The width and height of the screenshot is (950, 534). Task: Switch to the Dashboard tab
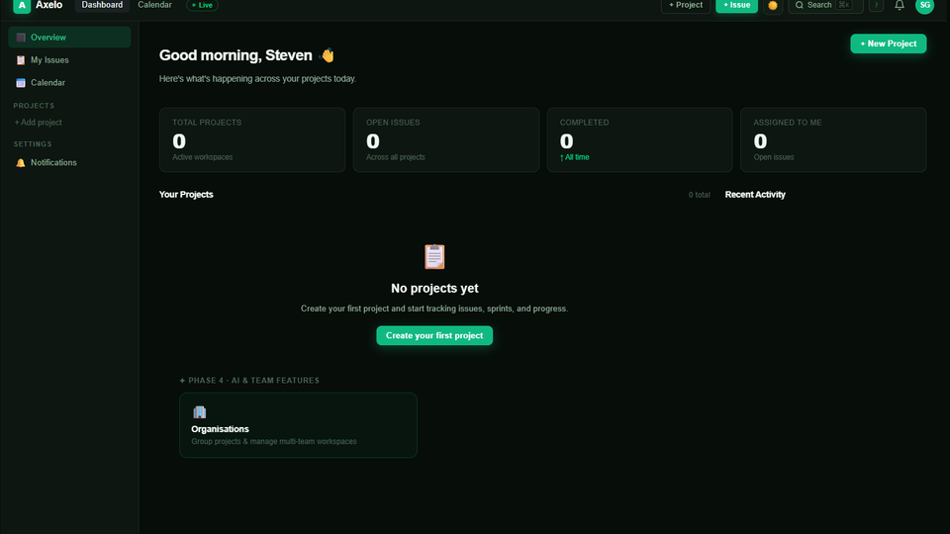[102, 5]
